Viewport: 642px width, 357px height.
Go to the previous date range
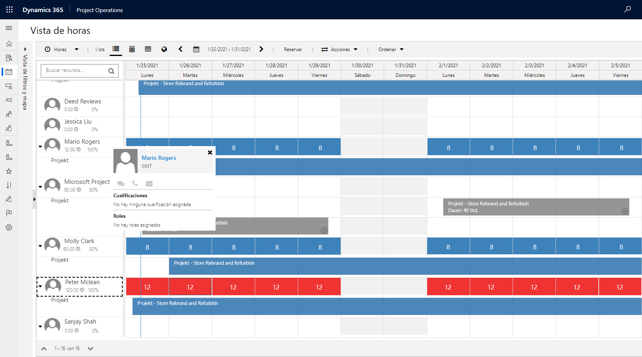point(181,49)
